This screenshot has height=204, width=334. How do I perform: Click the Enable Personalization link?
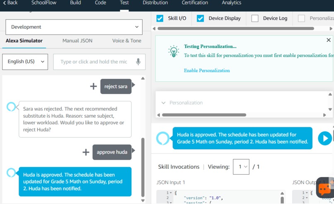tap(207, 70)
